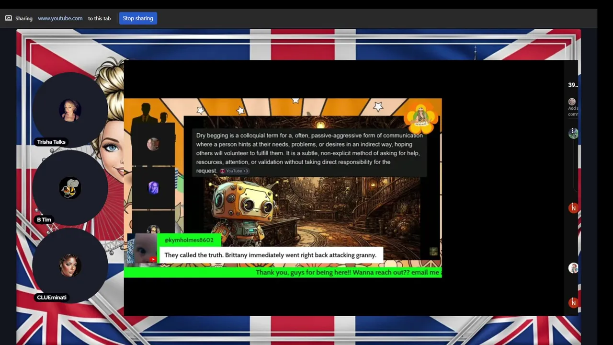Click 'to this tab' sharing text
The image size is (613, 345).
[99, 18]
